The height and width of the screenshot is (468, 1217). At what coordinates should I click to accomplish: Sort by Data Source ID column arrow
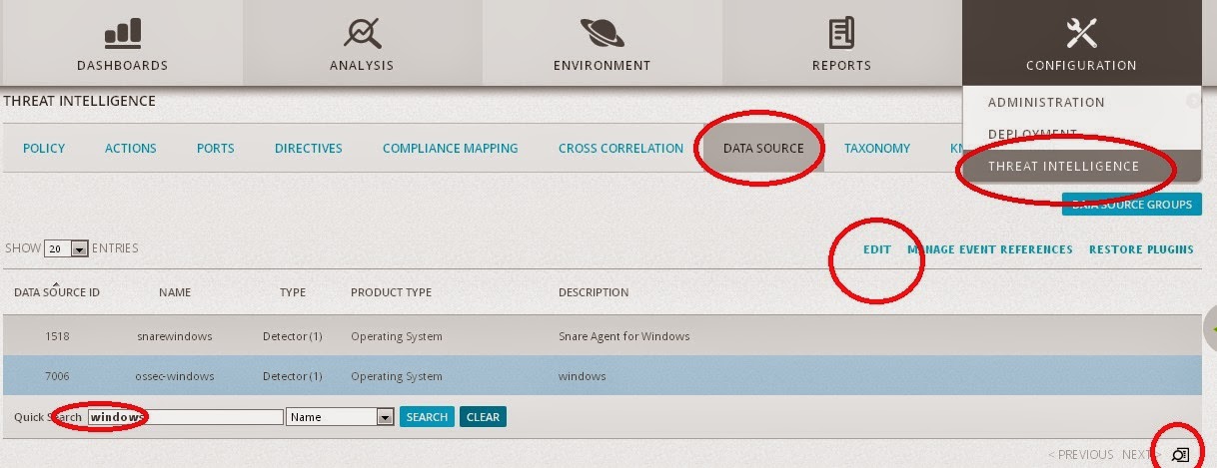57,283
